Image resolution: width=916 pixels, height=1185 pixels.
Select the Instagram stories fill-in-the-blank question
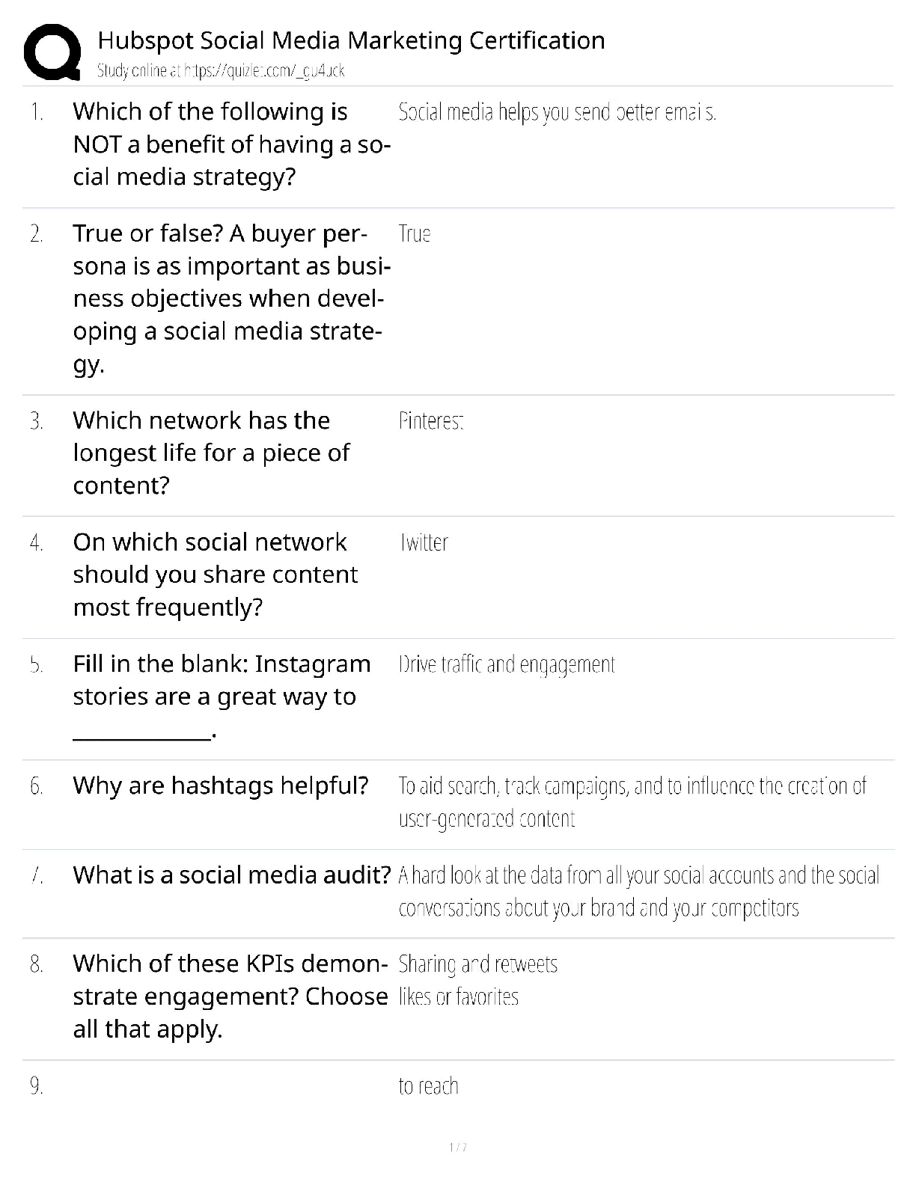coord(222,696)
